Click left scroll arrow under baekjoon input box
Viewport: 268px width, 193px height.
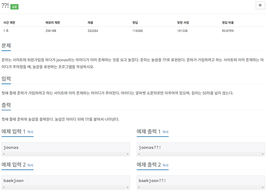(x=4, y=187)
